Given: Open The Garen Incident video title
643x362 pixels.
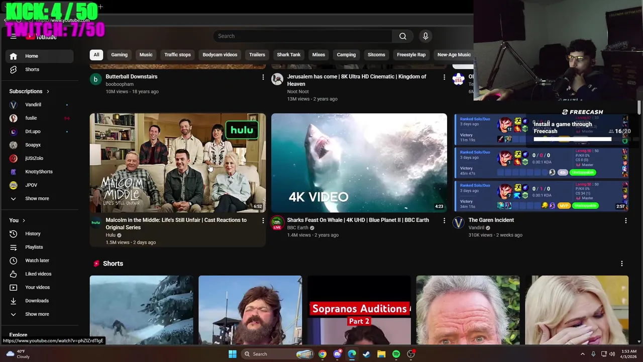Looking at the screenshot, I should [x=491, y=220].
